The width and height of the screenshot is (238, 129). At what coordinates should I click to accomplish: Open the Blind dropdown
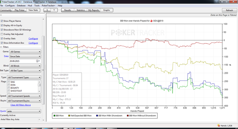pyautogui.click(x=25, y=66)
